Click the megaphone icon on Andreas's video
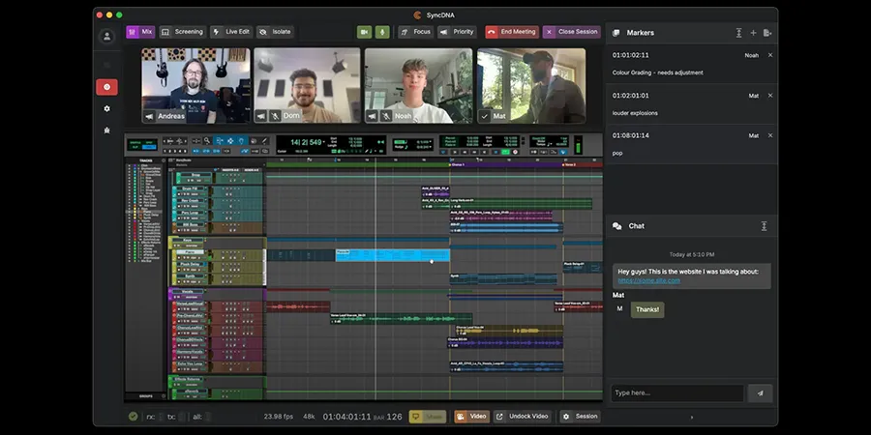 coord(149,116)
